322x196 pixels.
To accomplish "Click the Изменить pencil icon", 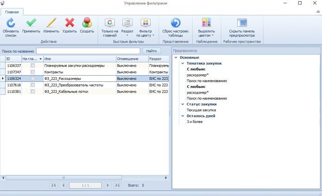I will [x=51, y=23].
